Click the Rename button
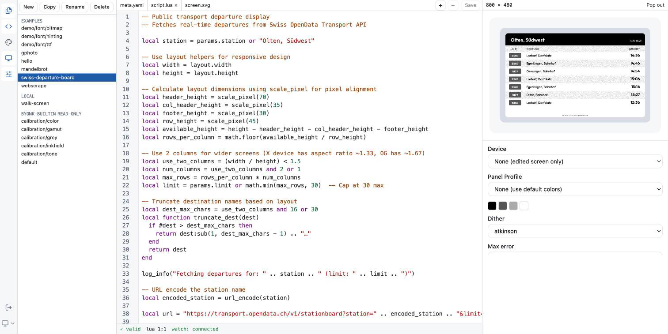 coord(75,7)
